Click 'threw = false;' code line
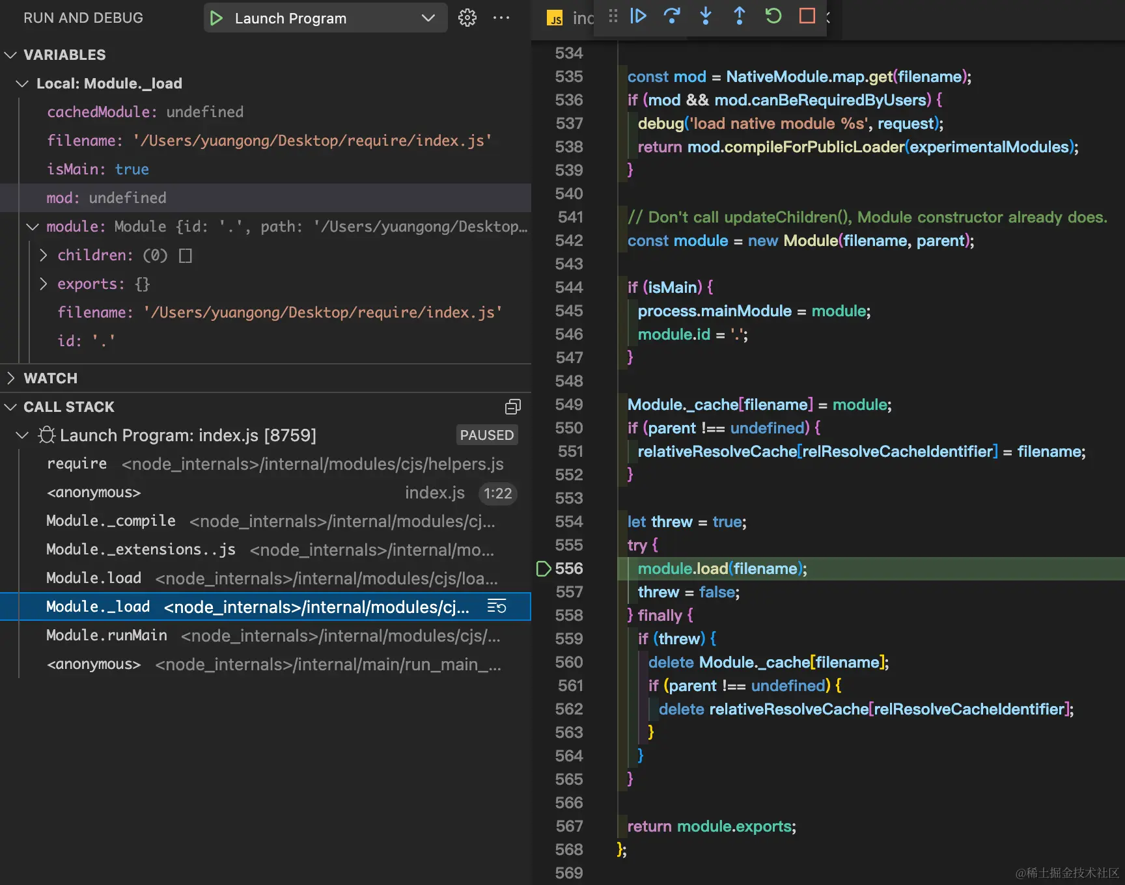The image size is (1125, 885). pyautogui.click(x=689, y=592)
